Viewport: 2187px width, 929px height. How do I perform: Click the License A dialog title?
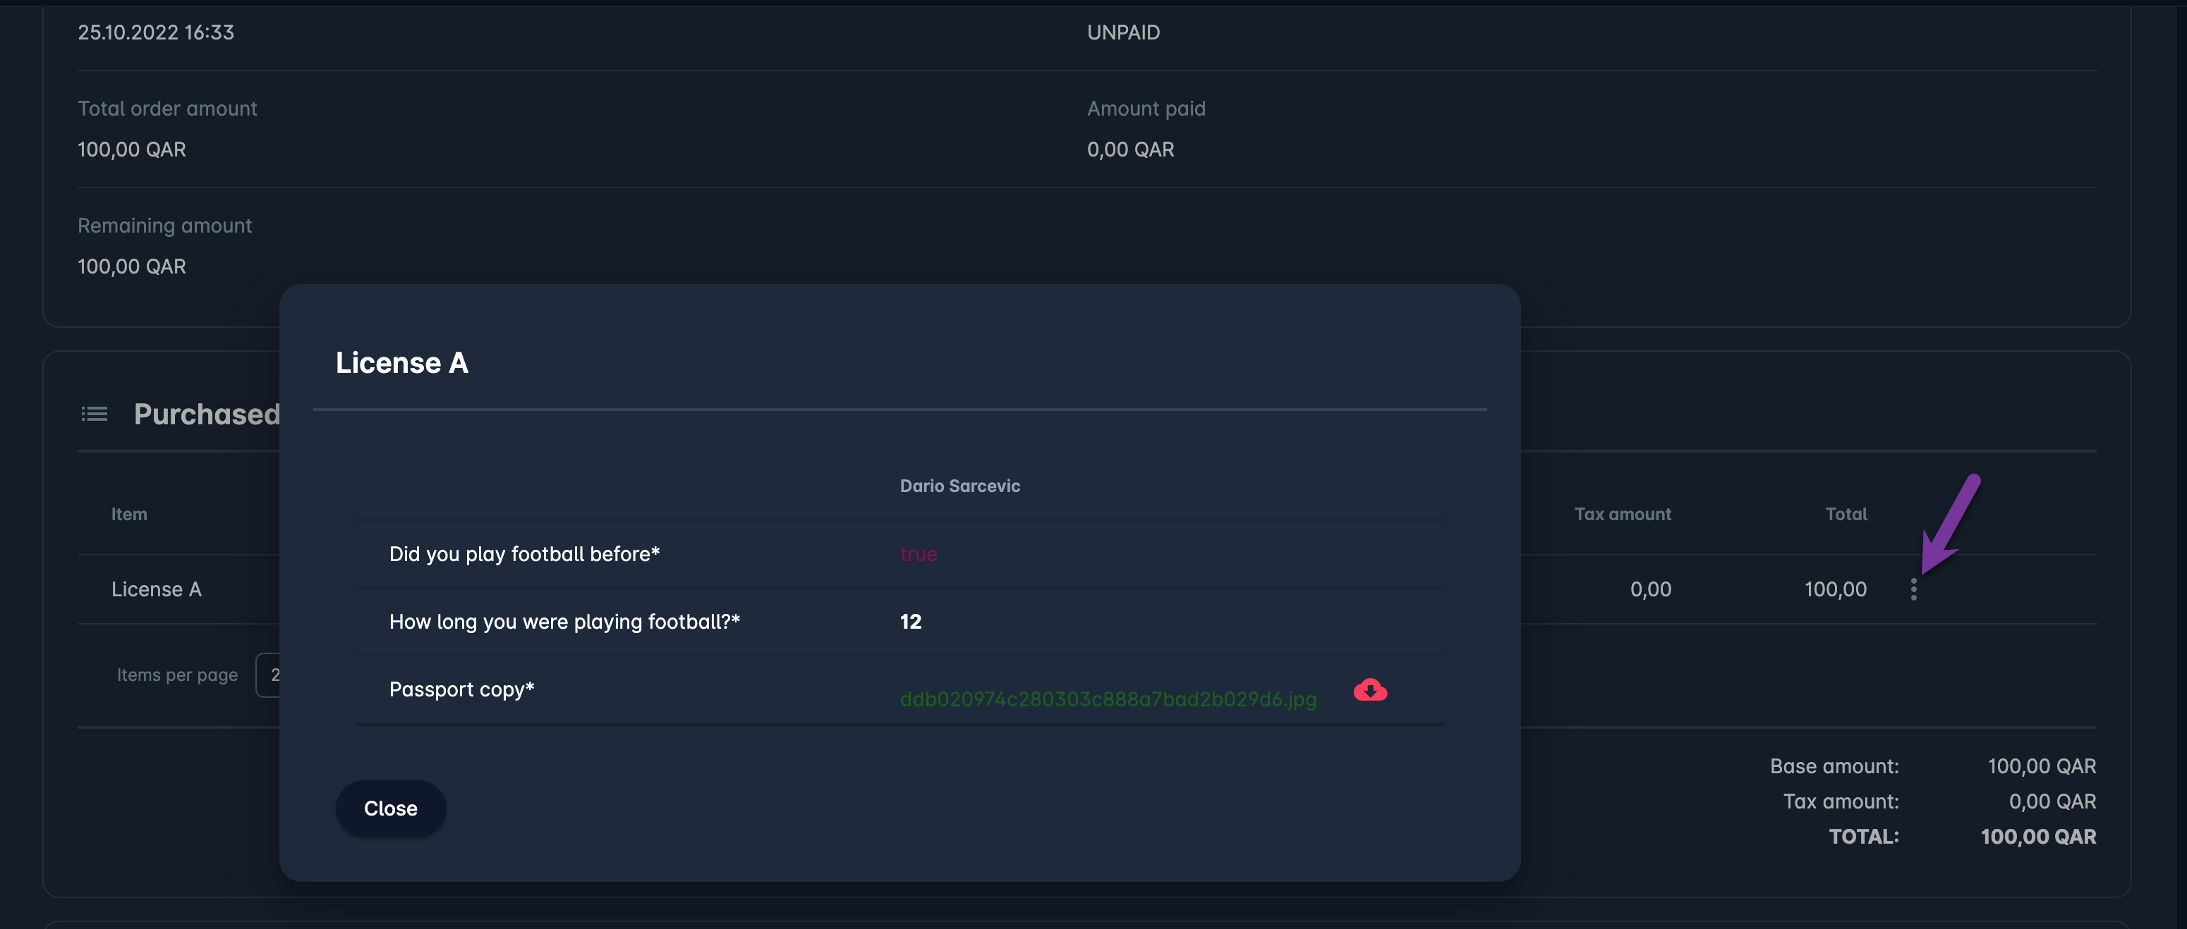pyautogui.click(x=401, y=363)
